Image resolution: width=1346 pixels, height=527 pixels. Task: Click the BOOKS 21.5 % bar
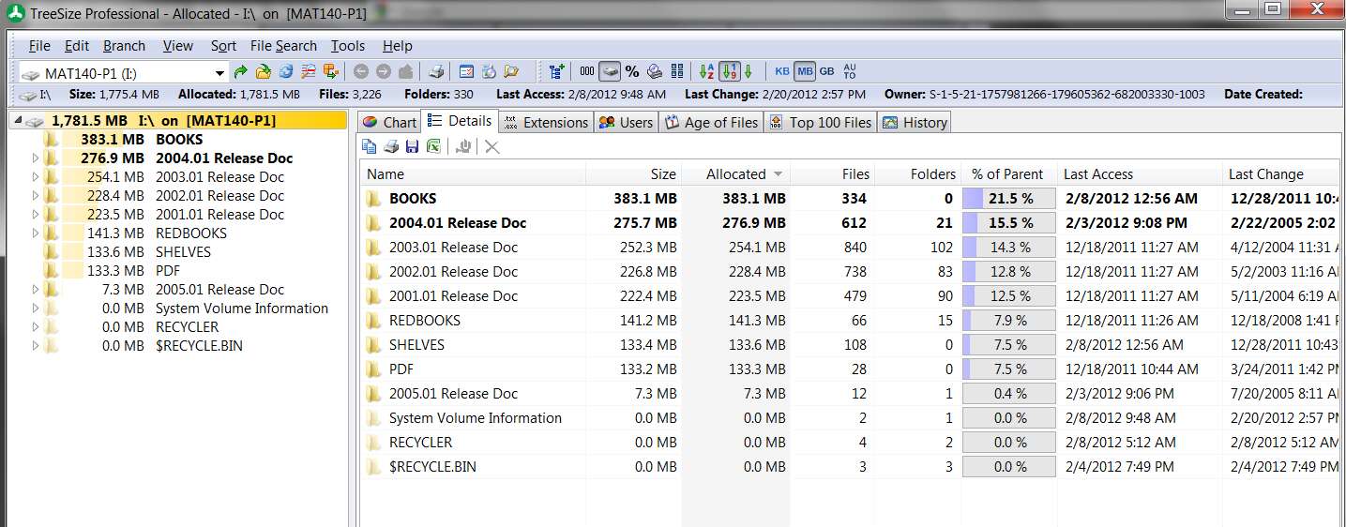(x=1009, y=199)
